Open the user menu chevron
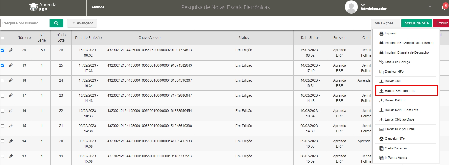Screen dimensions: 449x165 (430, 6)
